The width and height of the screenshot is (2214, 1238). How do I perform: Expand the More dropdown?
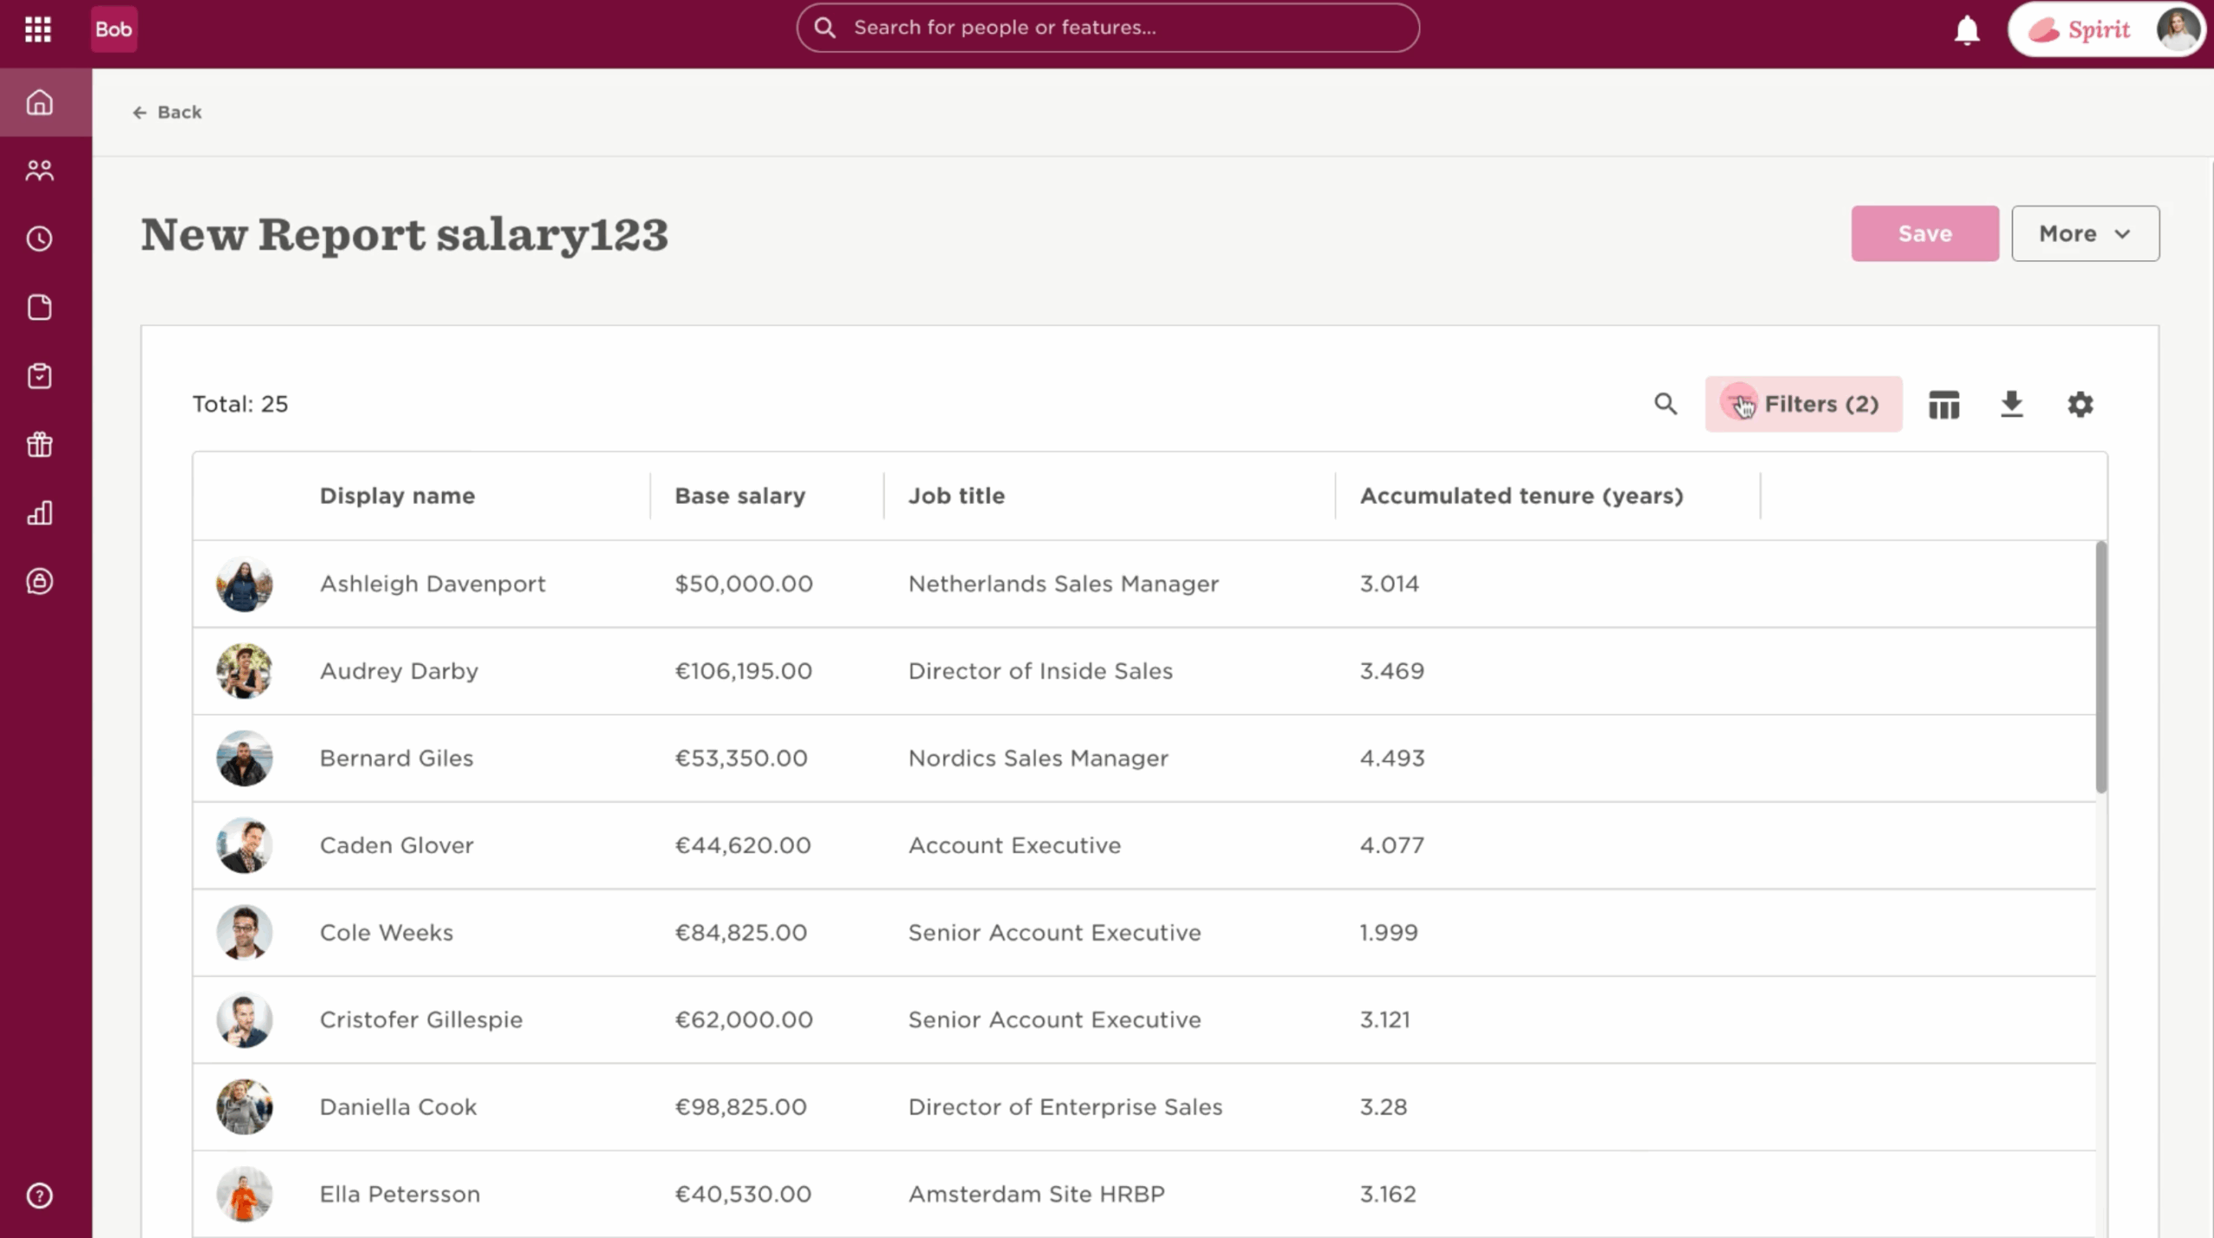[x=2085, y=233]
